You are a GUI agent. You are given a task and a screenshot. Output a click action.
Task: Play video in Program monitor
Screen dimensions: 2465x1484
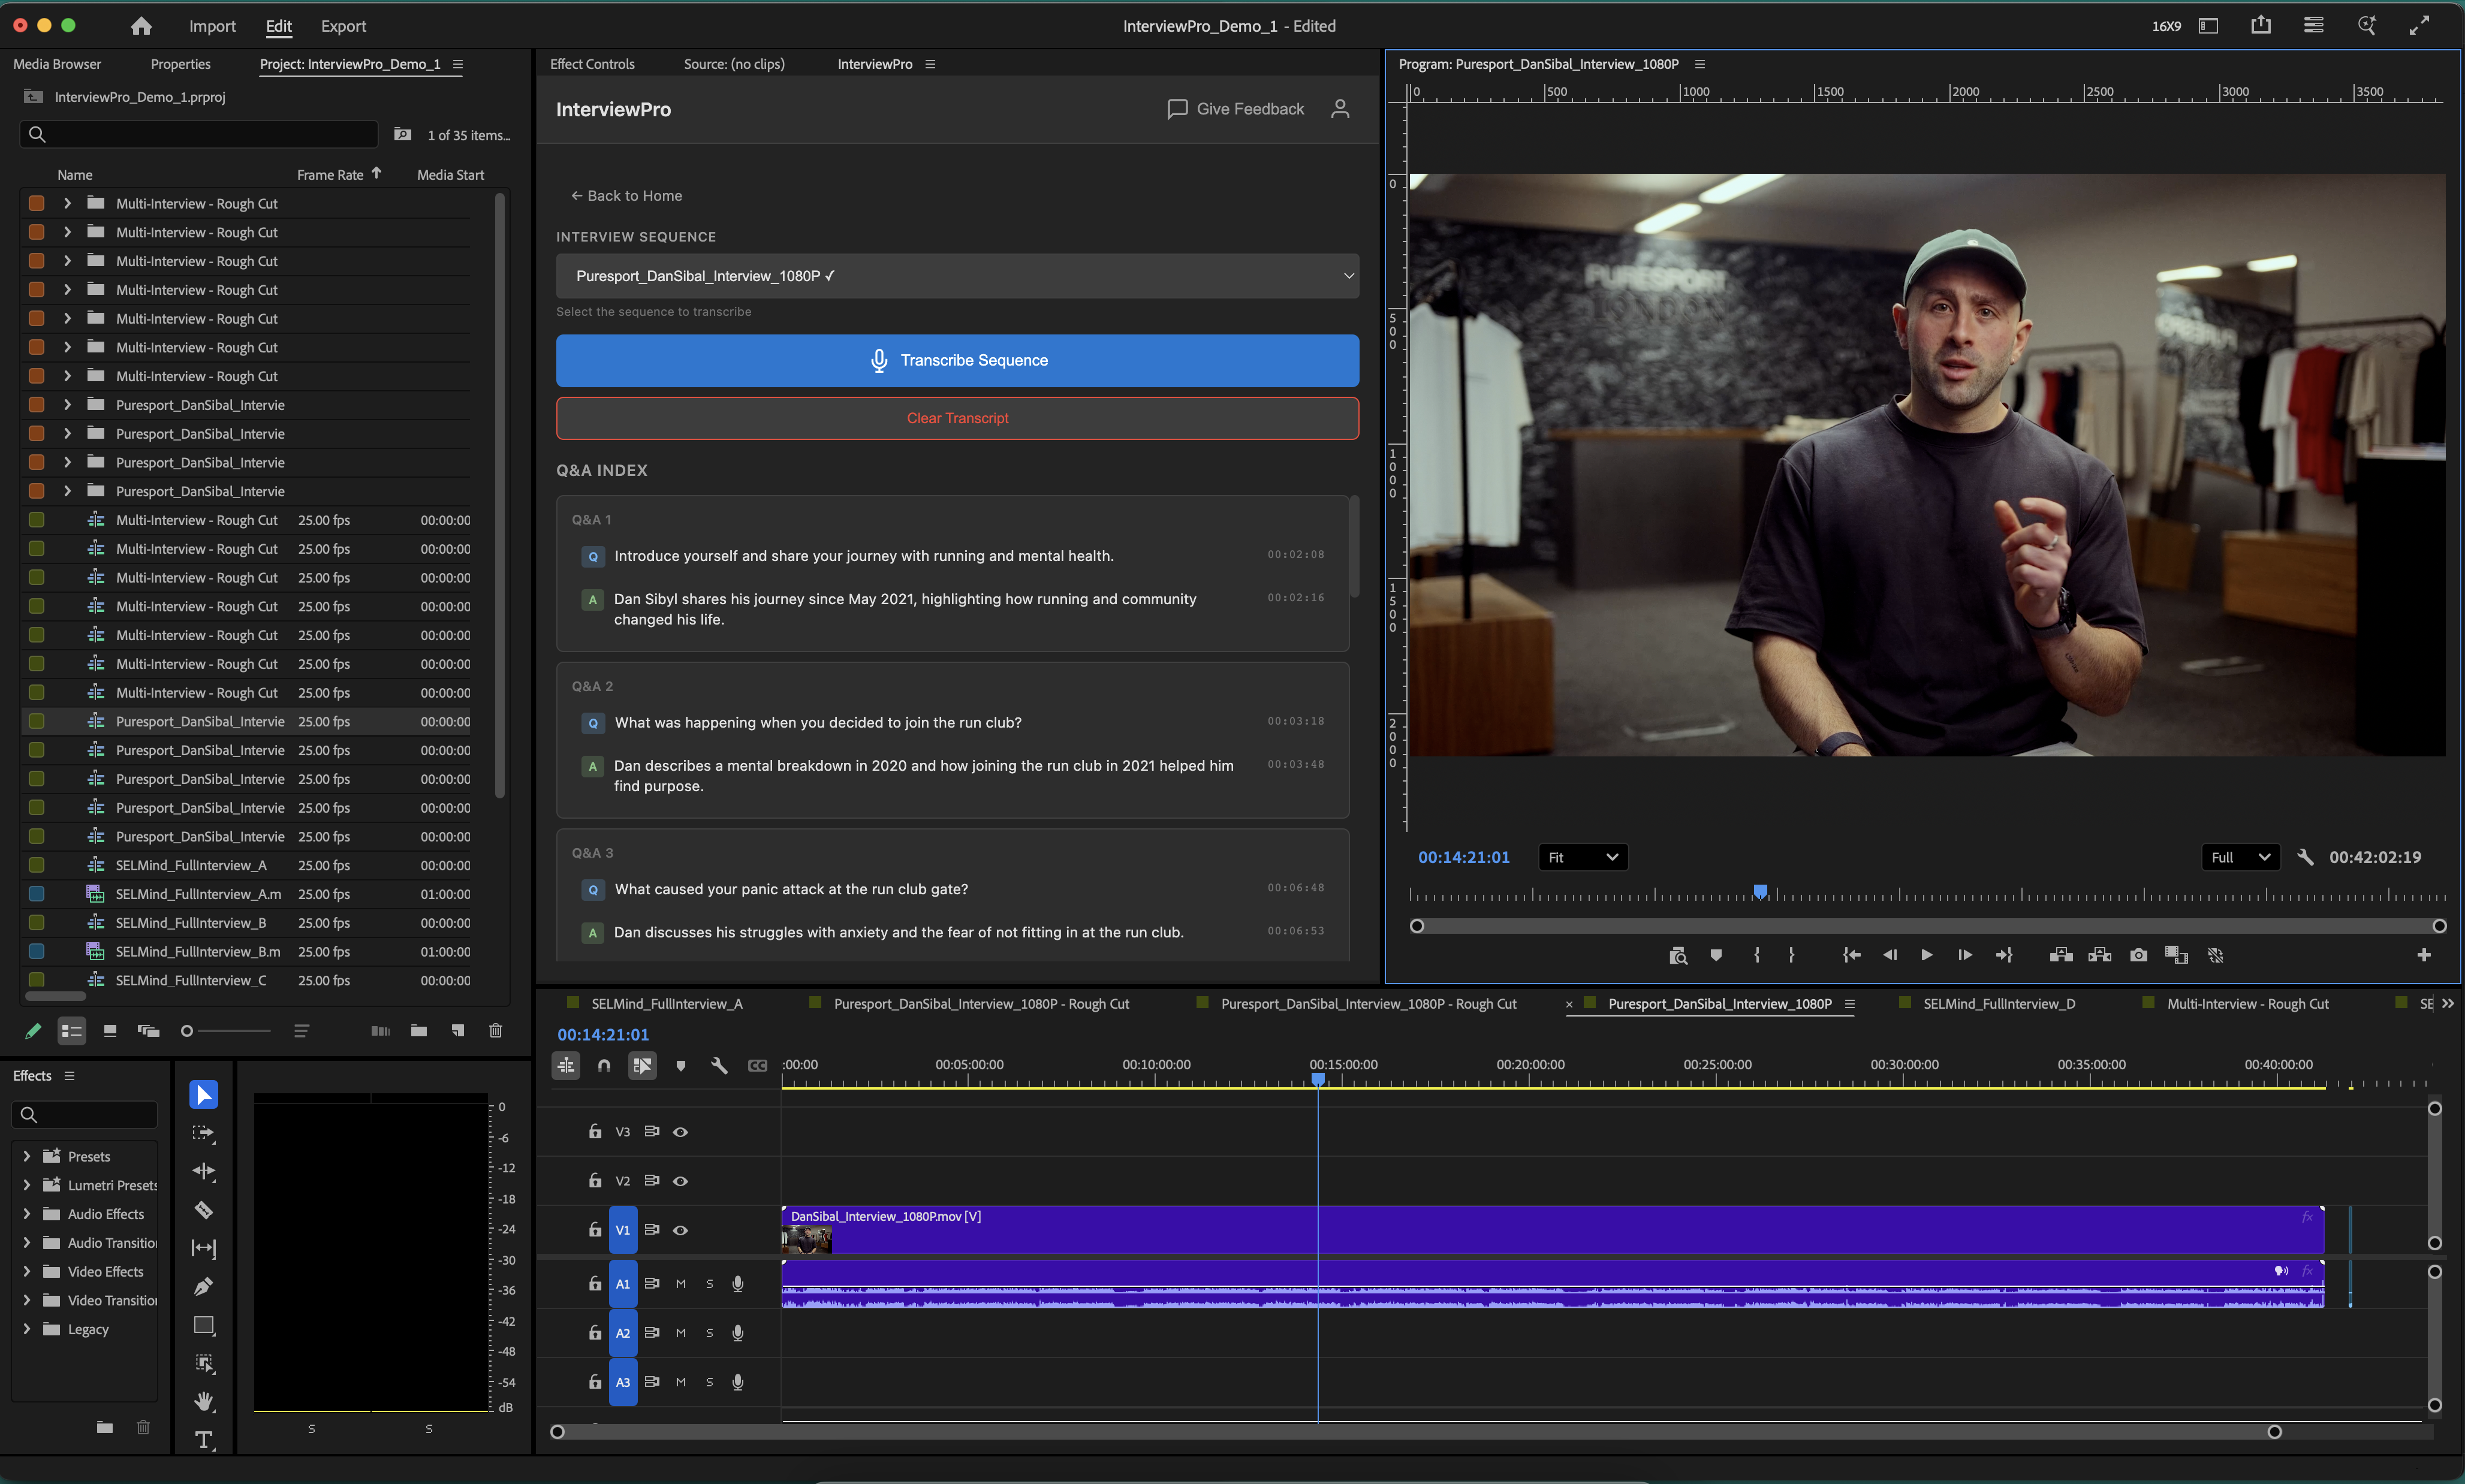tap(1926, 955)
